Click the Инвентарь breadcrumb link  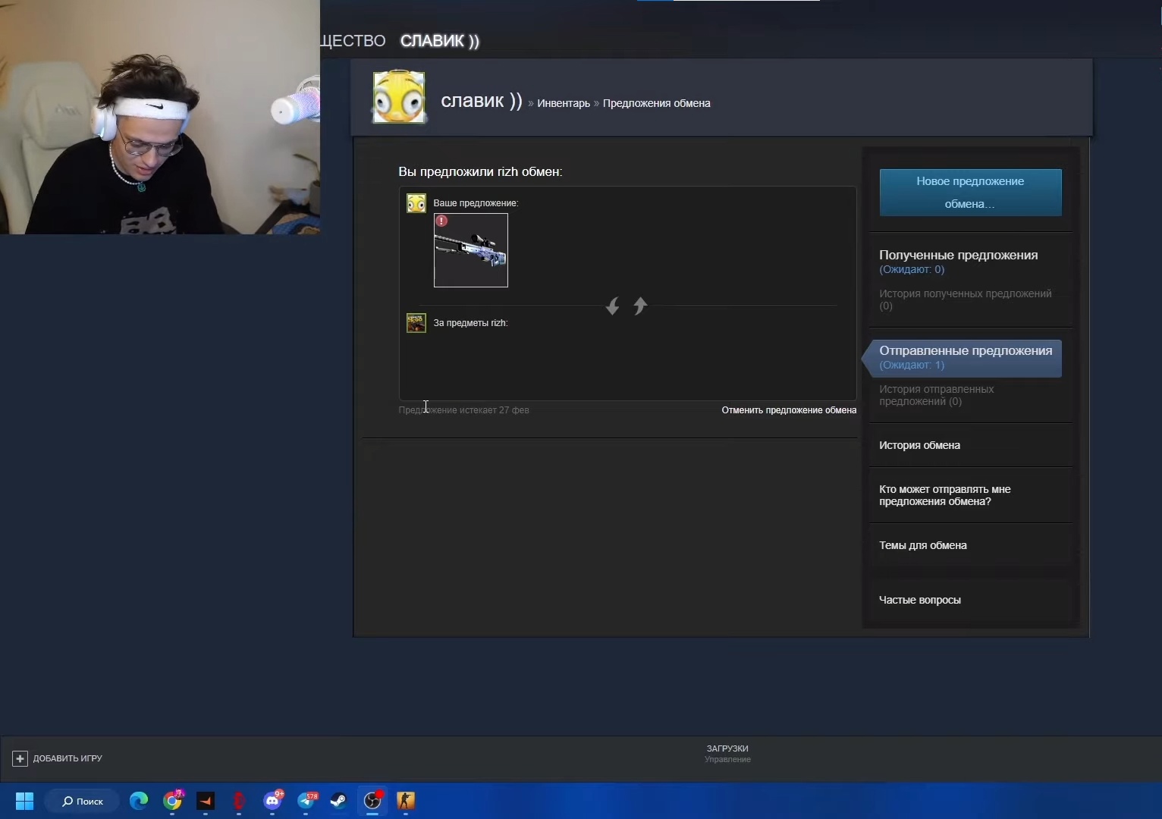pos(564,103)
